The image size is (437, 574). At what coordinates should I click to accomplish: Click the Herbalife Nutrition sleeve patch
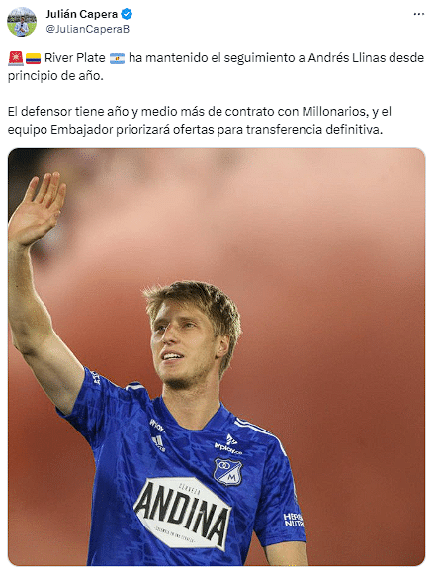294,520
